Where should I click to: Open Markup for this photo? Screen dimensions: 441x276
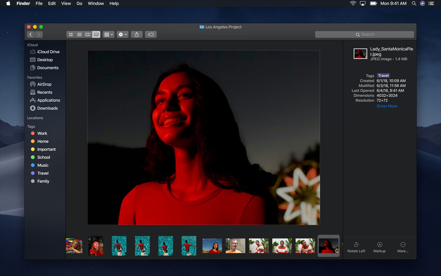pyautogui.click(x=379, y=247)
